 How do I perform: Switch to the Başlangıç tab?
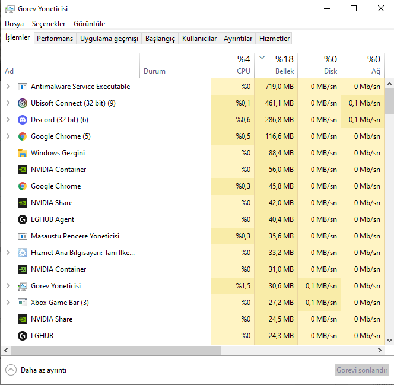[160, 39]
